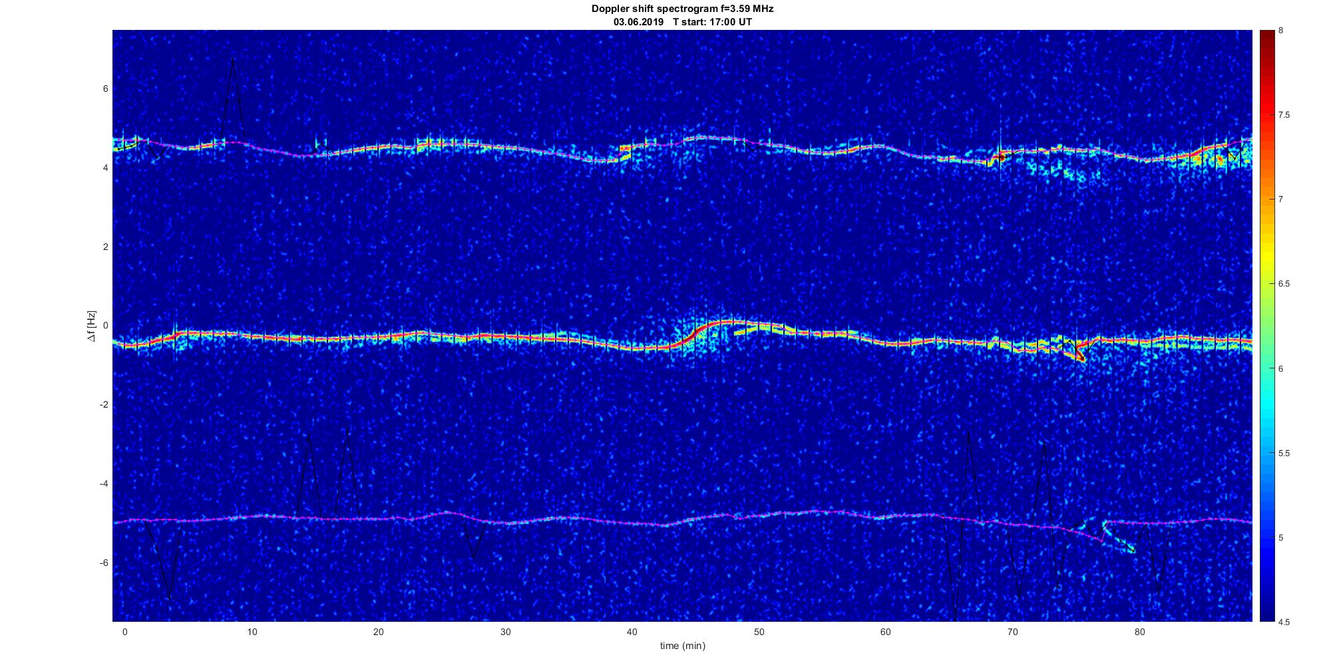
Task: Click y-axis tick label '6'
Action: 105,89
